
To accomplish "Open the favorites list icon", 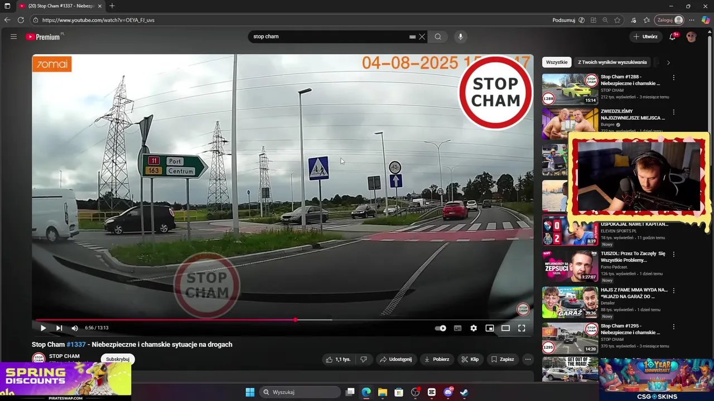I will 647,20.
